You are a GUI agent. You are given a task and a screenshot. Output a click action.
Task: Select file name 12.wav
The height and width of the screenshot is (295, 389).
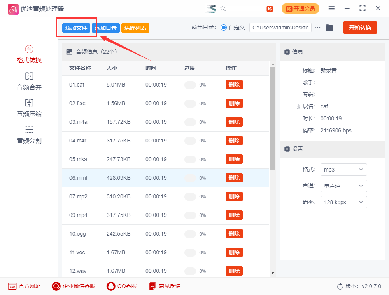point(78,271)
